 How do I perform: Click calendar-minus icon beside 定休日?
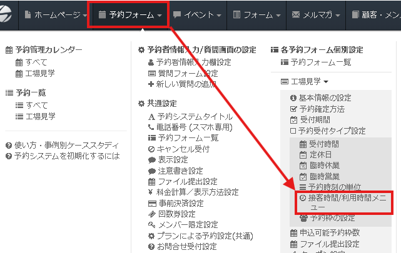point(303,155)
